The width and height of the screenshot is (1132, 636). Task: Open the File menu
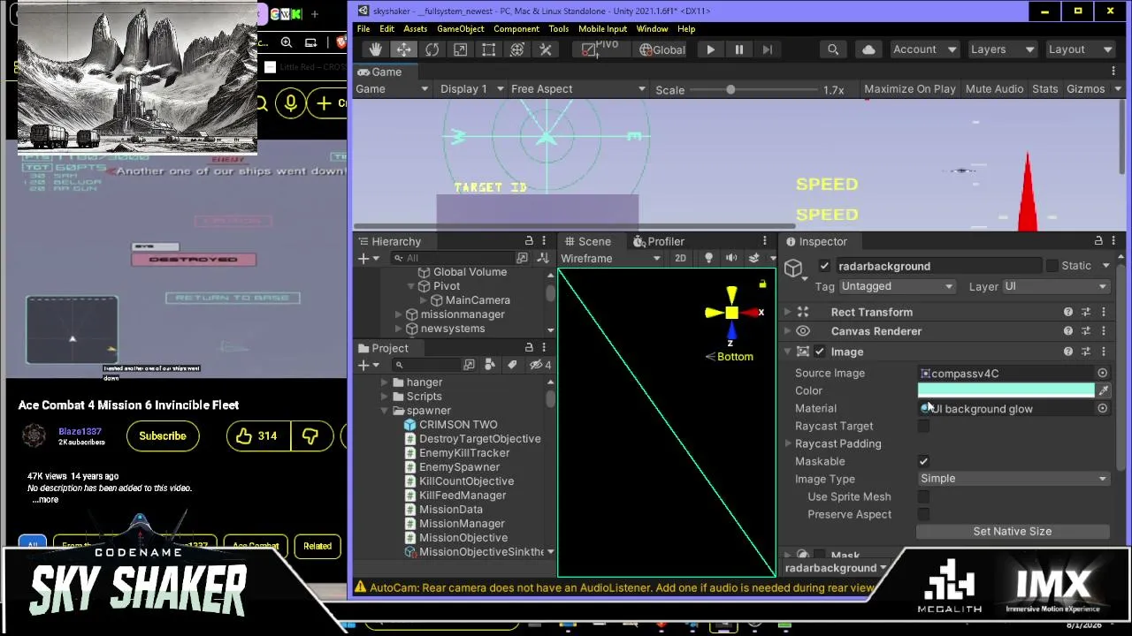(363, 29)
